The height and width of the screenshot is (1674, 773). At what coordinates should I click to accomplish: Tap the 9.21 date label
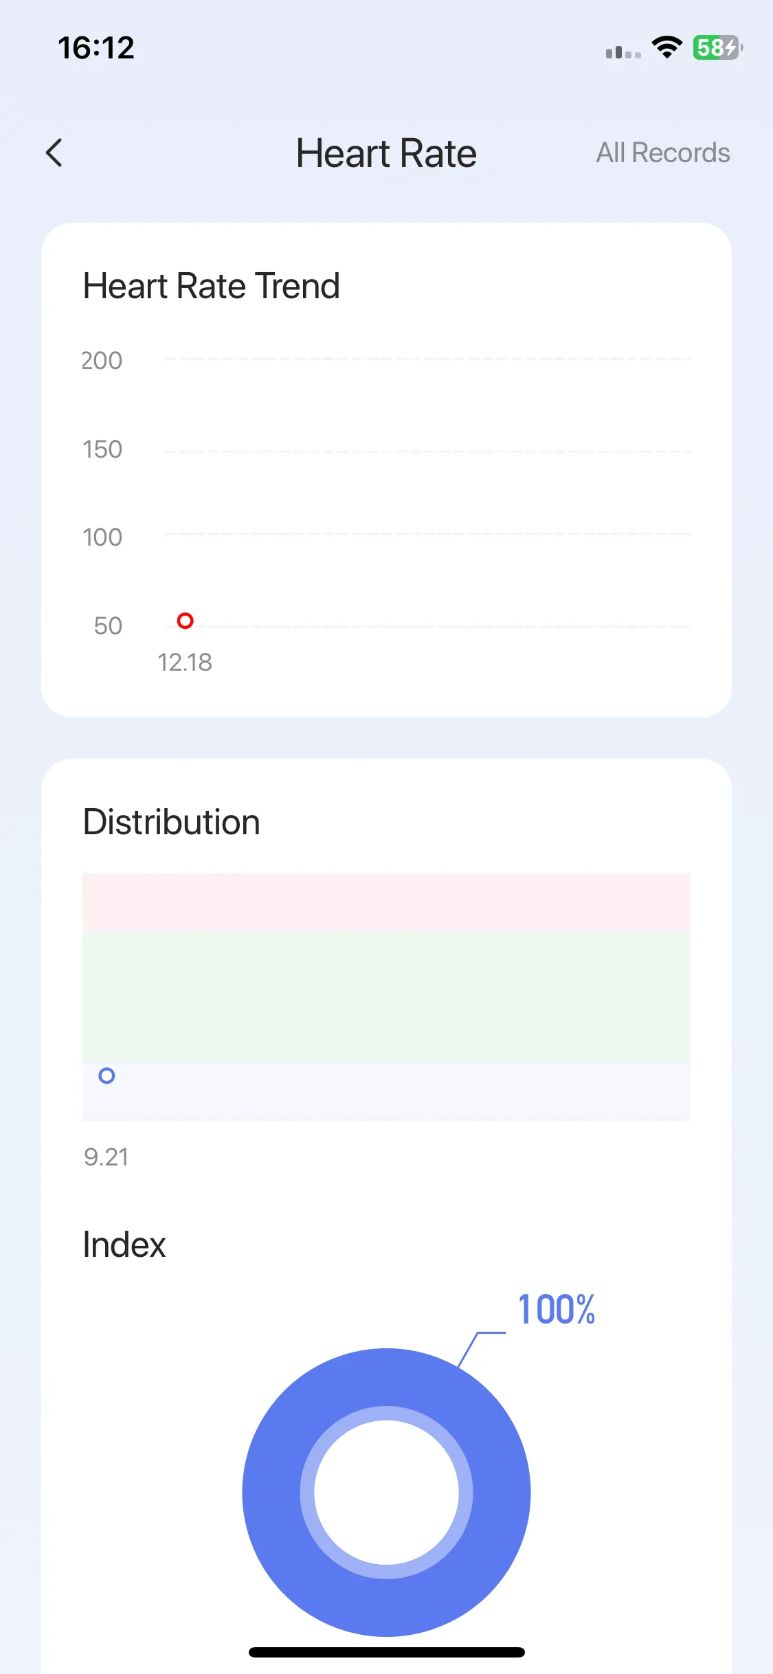coord(106,1157)
